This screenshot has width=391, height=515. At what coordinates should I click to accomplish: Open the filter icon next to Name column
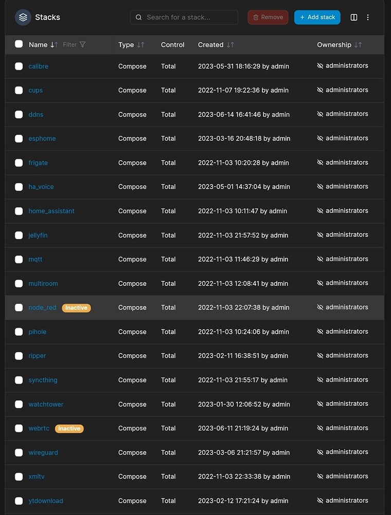point(82,45)
